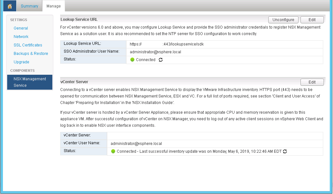The width and height of the screenshot is (333, 194).
Task: Edit the Lookup Service URL settings
Action: tap(312, 20)
